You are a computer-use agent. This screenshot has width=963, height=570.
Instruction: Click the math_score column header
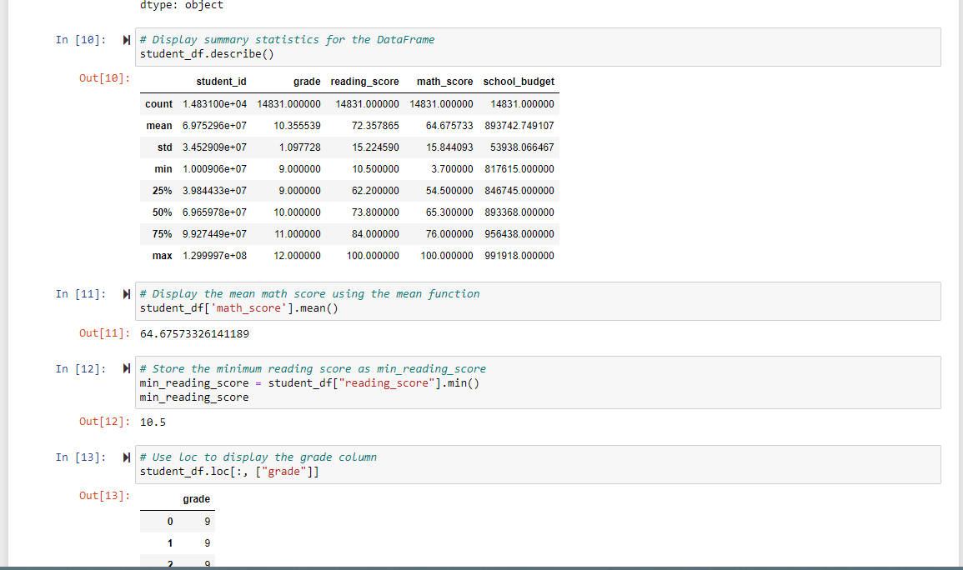pyautogui.click(x=445, y=82)
